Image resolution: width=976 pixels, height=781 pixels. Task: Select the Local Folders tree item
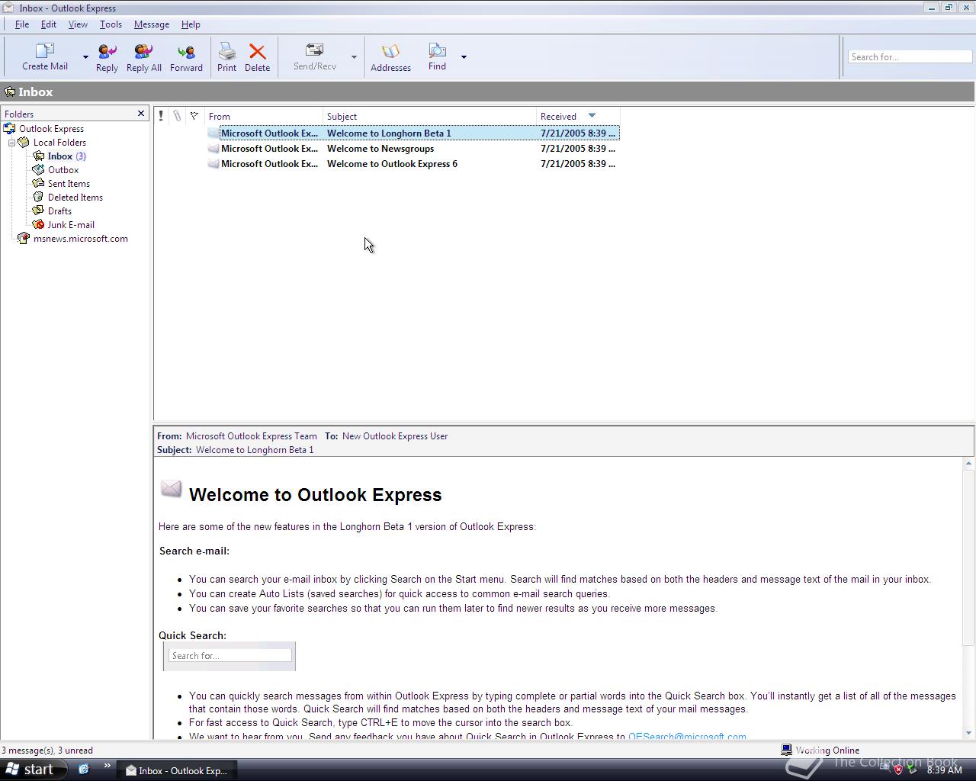pyautogui.click(x=59, y=143)
